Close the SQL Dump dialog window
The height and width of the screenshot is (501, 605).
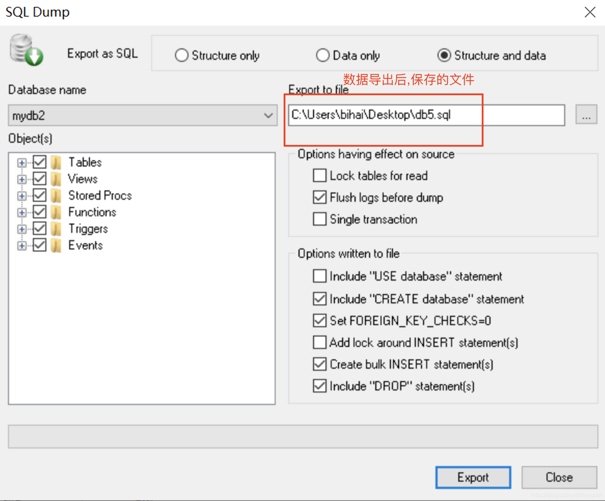coord(590,12)
